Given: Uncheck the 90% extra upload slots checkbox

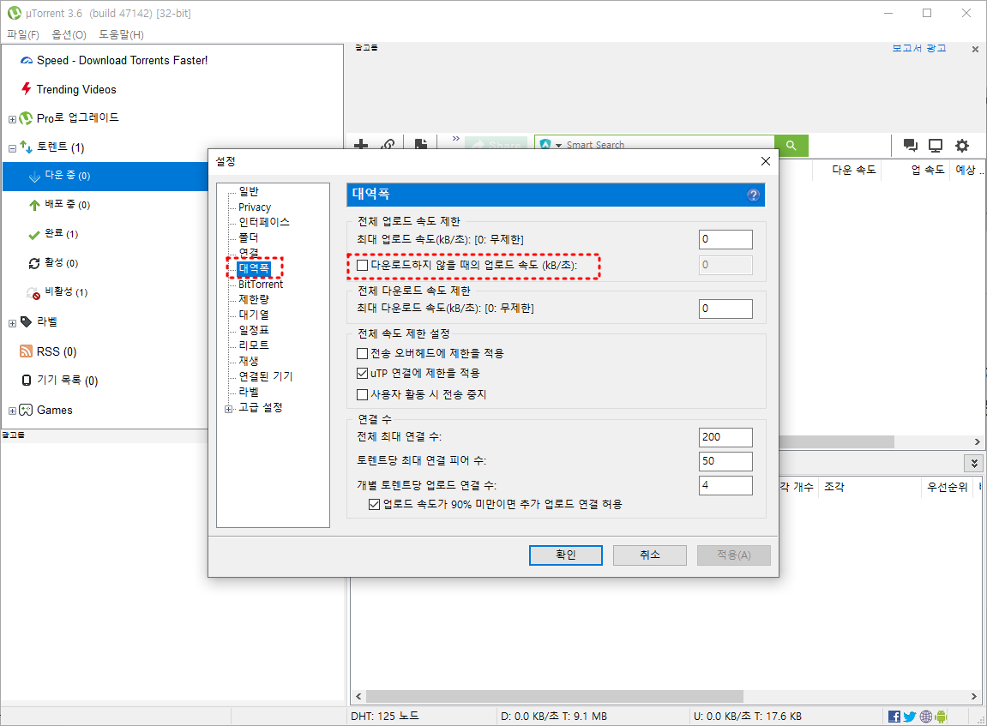Looking at the screenshot, I should pos(375,505).
